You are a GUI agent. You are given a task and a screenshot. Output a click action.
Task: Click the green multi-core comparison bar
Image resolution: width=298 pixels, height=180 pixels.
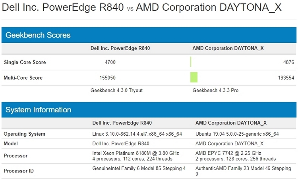click(194, 77)
